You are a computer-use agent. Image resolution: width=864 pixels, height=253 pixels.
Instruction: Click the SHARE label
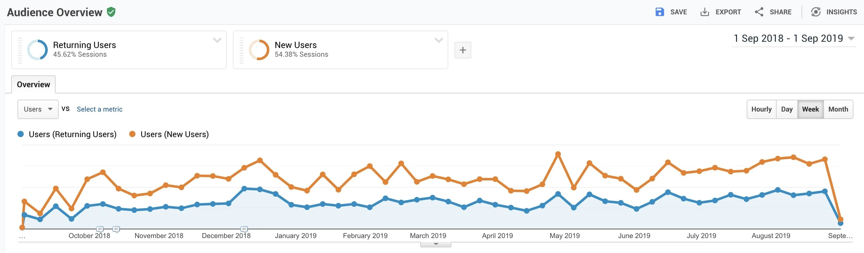(x=780, y=12)
